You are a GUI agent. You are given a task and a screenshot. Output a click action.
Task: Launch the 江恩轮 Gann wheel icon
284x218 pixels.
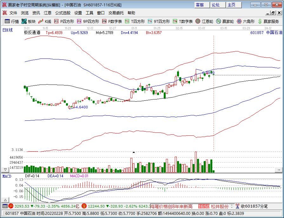(204, 21)
